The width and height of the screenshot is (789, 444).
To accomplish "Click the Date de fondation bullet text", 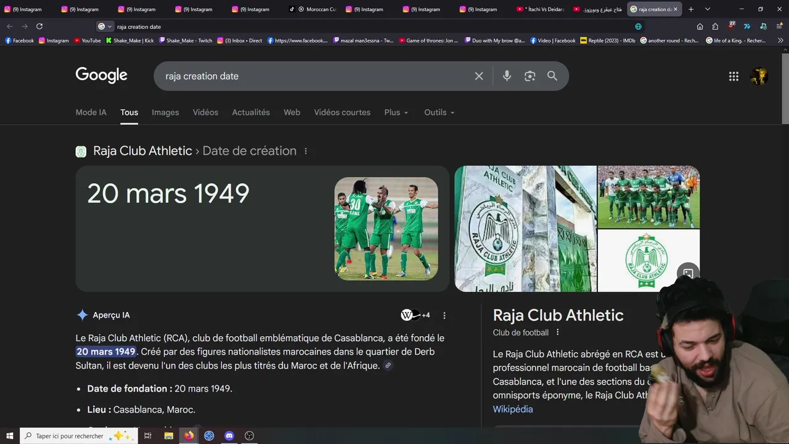I will pyautogui.click(x=160, y=388).
